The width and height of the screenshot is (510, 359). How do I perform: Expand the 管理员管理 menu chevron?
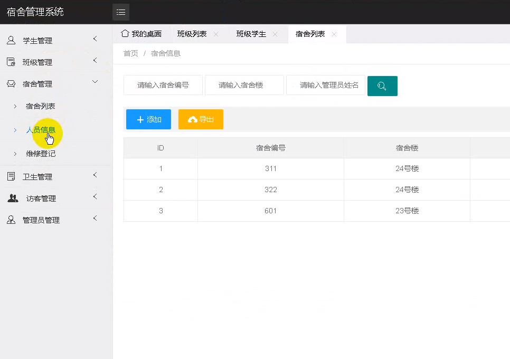click(x=95, y=218)
